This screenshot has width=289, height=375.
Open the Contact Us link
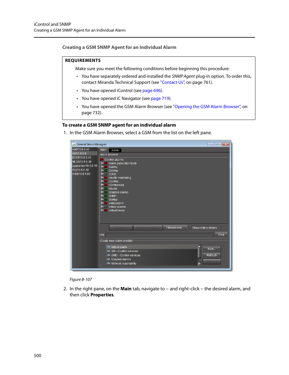[x=172, y=82]
